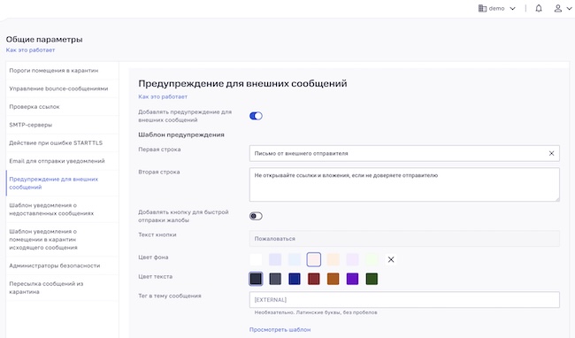
Task: Go to the link checking section
Action: point(62,107)
